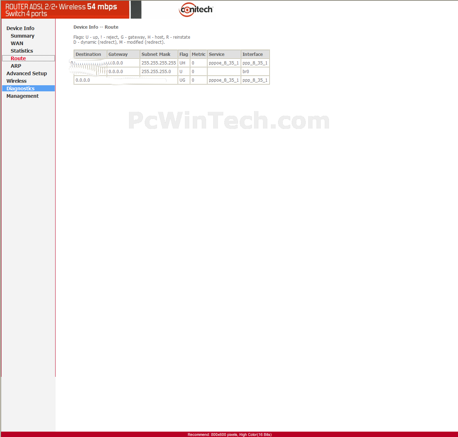Open the ARP page
458x437 pixels.
click(x=16, y=66)
